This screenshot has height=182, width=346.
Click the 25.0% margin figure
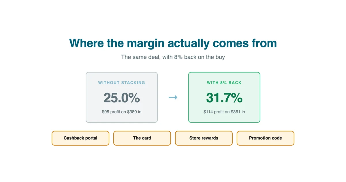point(122,98)
